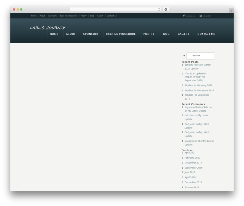This screenshot has width=244, height=206.
Task: Open the January February March 2021 Update post
Action: (198, 67)
